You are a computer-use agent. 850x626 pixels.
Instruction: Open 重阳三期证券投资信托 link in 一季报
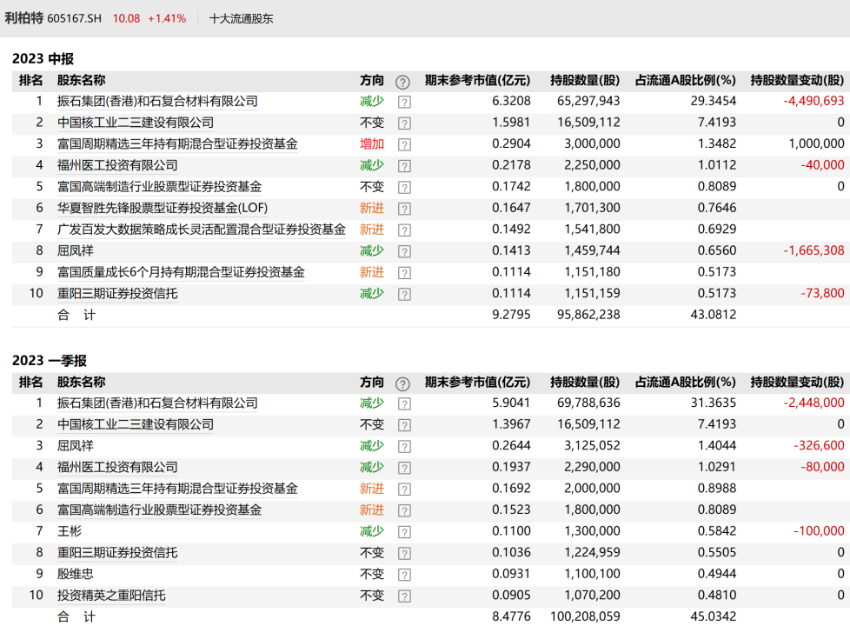(117, 553)
